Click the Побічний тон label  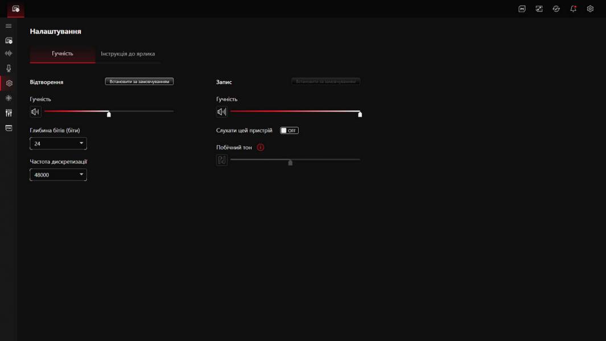(234, 148)
